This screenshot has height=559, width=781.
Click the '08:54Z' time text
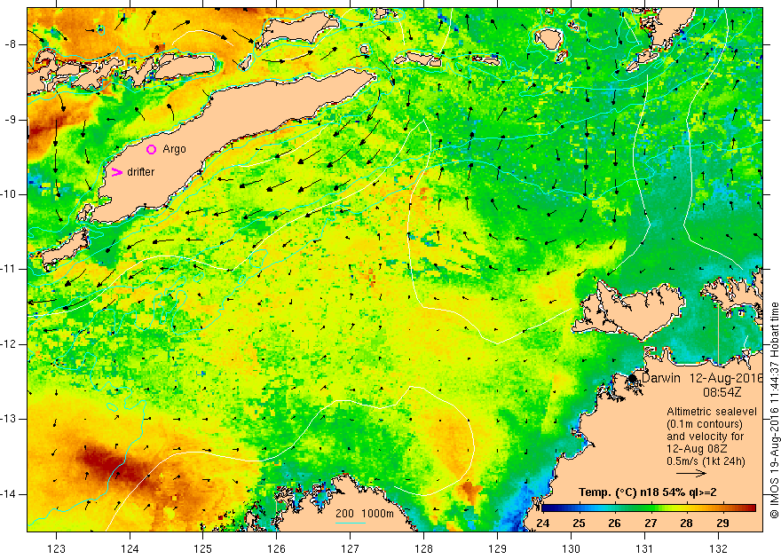tap(722, 392)
